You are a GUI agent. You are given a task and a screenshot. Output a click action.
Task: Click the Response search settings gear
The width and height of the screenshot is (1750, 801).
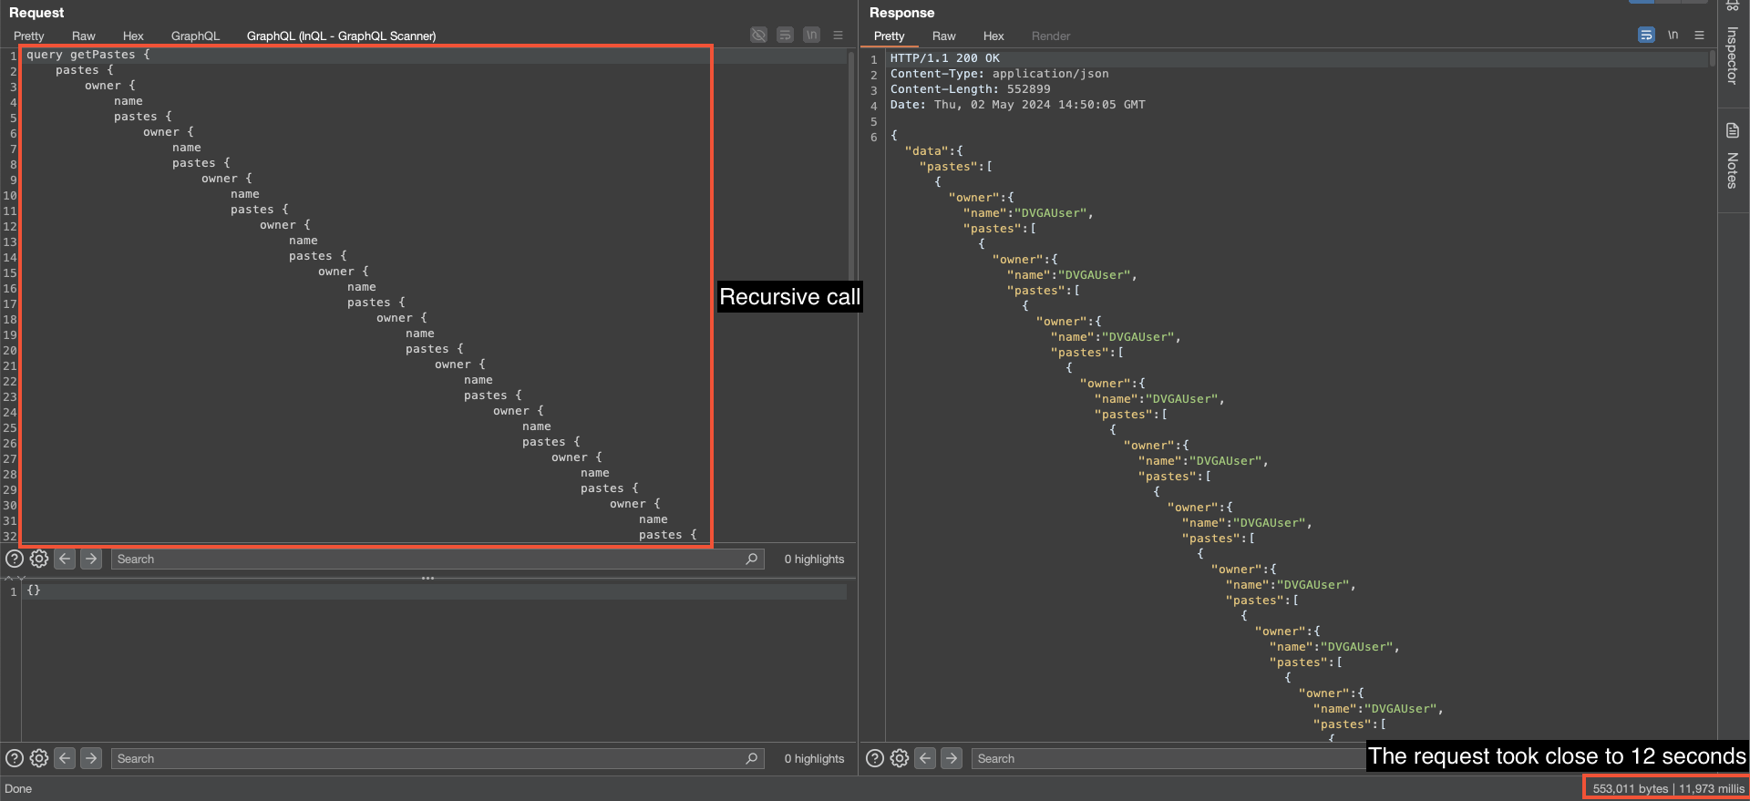coord(900,758)
